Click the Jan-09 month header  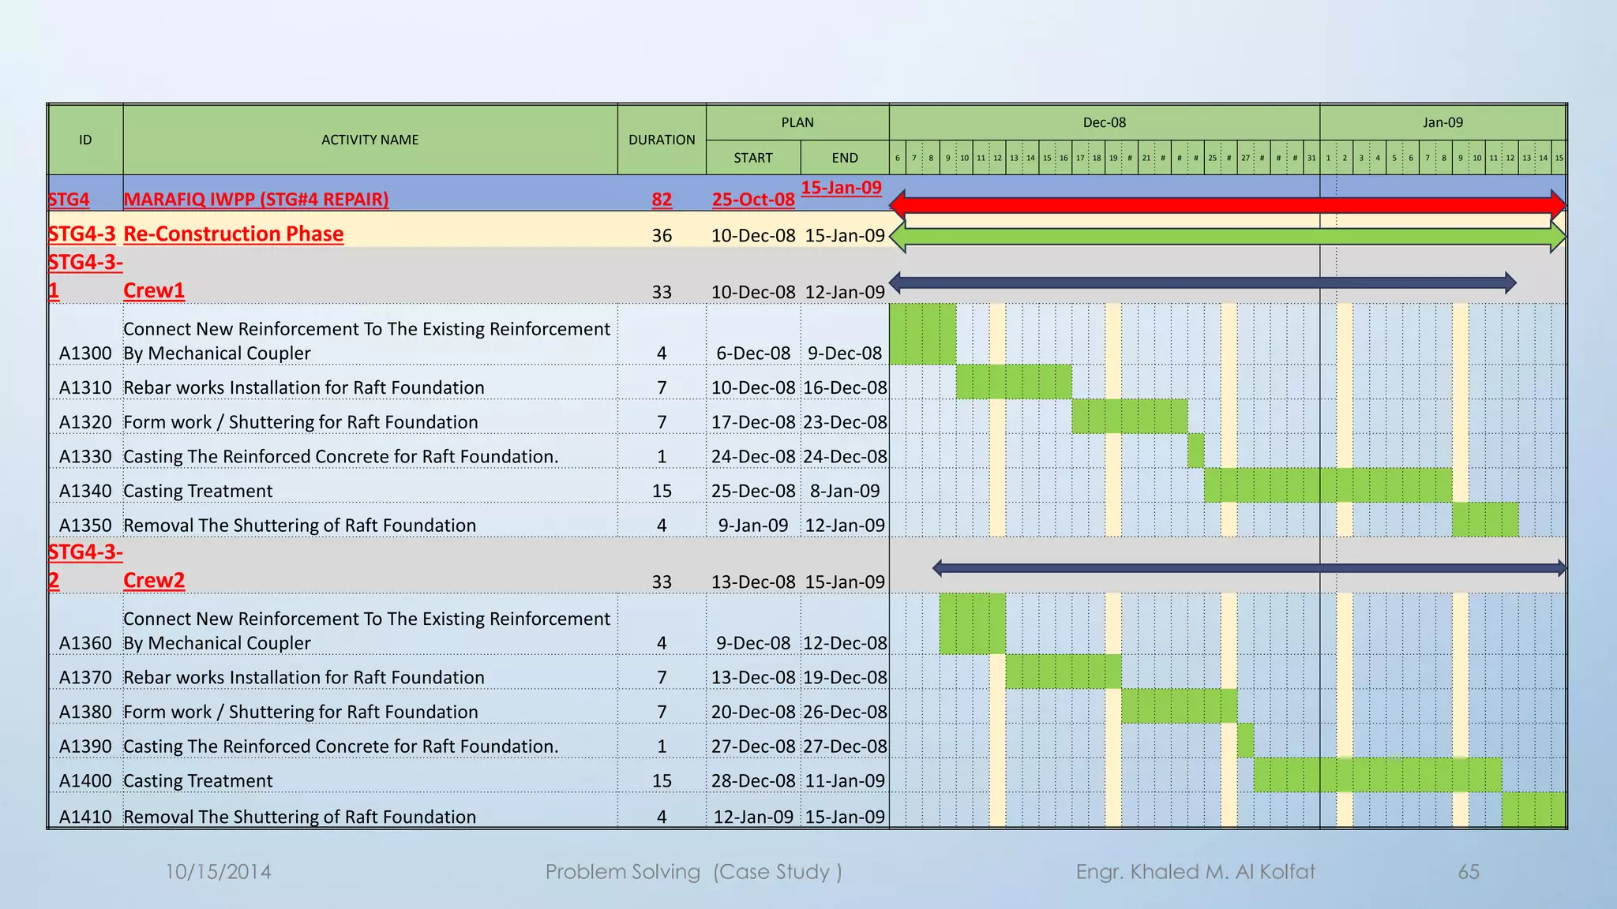pos(1443,122)
